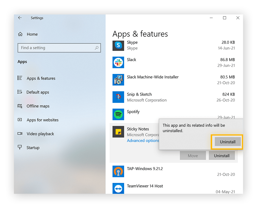Click the Find a setting field
The height and width of the screenshot is (208, 257).
59,48
